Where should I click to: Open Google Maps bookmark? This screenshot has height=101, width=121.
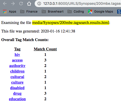(100, 12)
